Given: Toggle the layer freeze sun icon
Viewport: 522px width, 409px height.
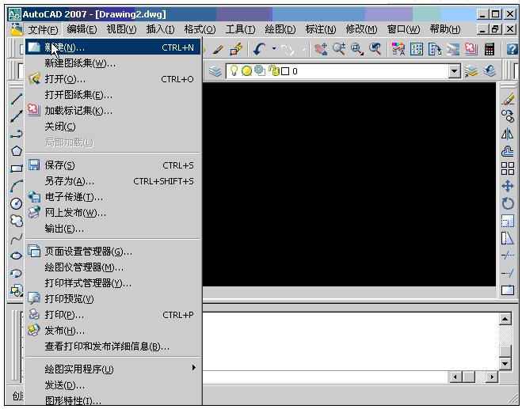Looking at the screenshot, I should click(x=246, y=71).
